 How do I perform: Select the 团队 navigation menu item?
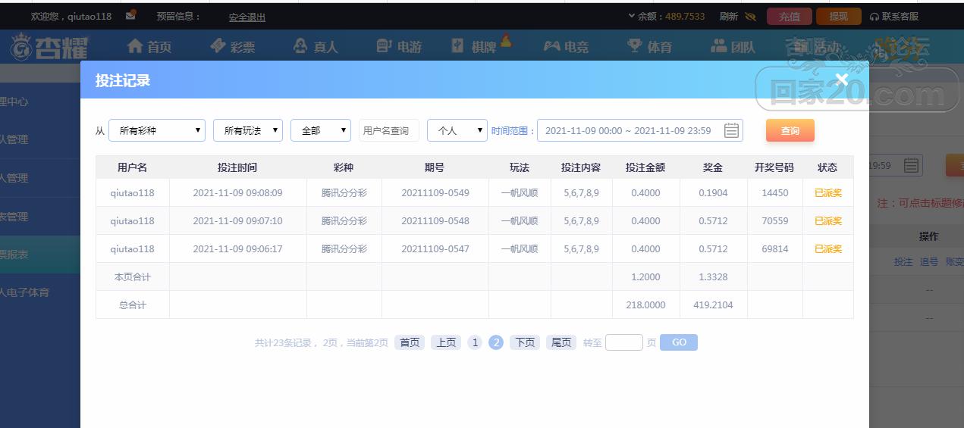point(733,46)
